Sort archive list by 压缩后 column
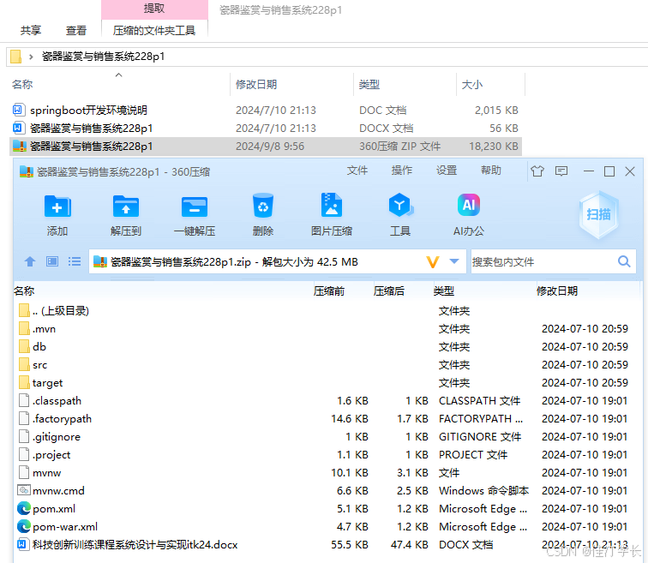Viewport: 648px width, 563px height. 389,291
